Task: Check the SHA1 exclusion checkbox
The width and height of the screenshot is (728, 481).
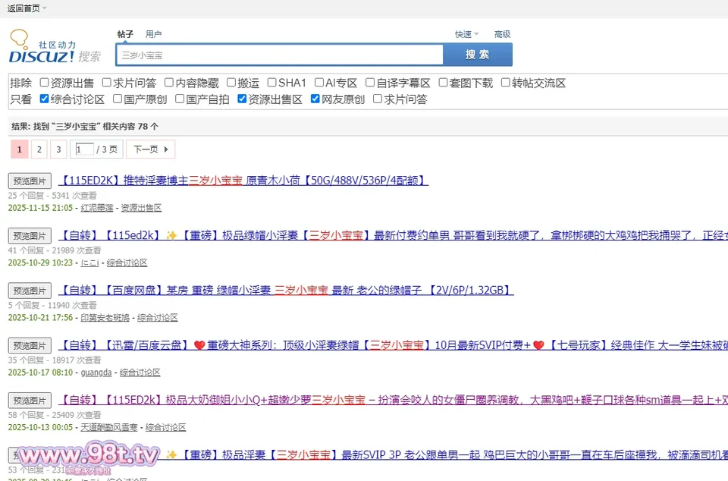Action: click(272, 83)
